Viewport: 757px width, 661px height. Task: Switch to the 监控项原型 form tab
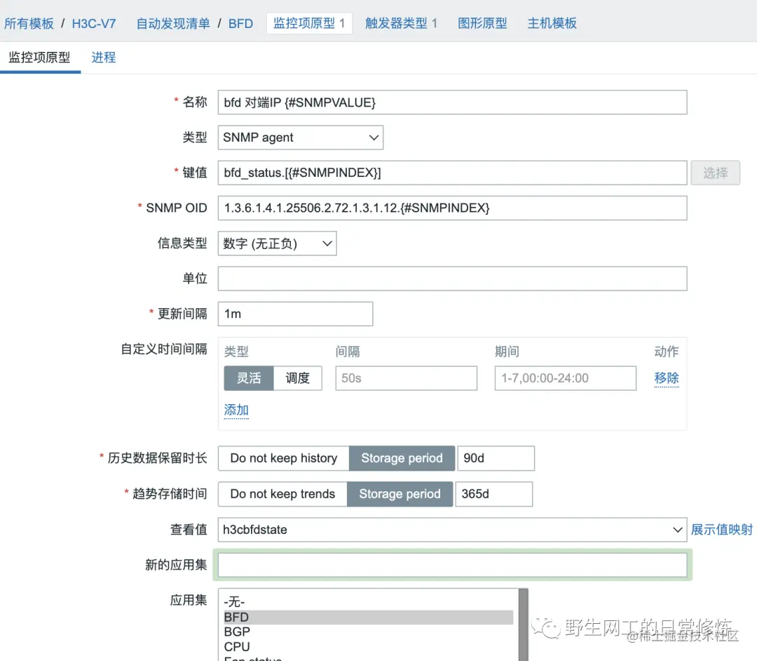tap(39, 58)
